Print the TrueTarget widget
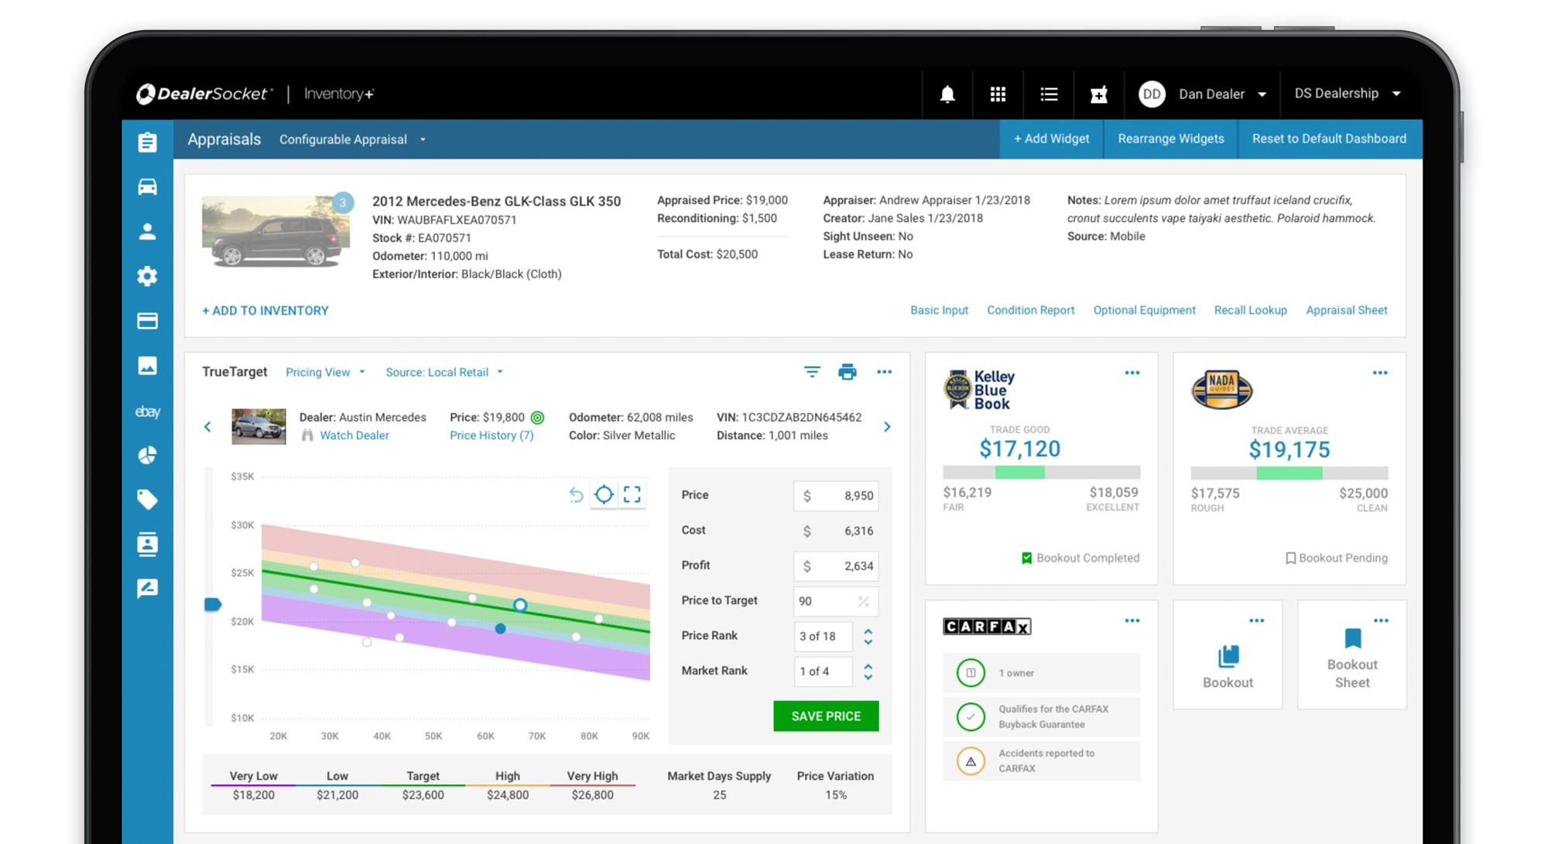 [x=848, y=372]
